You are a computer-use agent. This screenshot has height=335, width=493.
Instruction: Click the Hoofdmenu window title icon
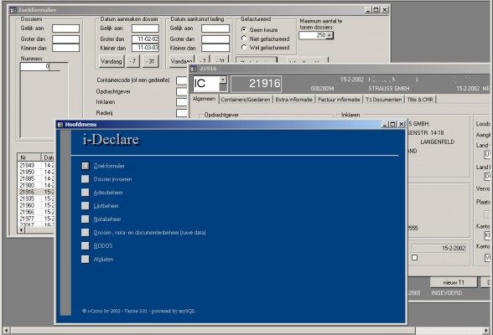click(60, 125)
